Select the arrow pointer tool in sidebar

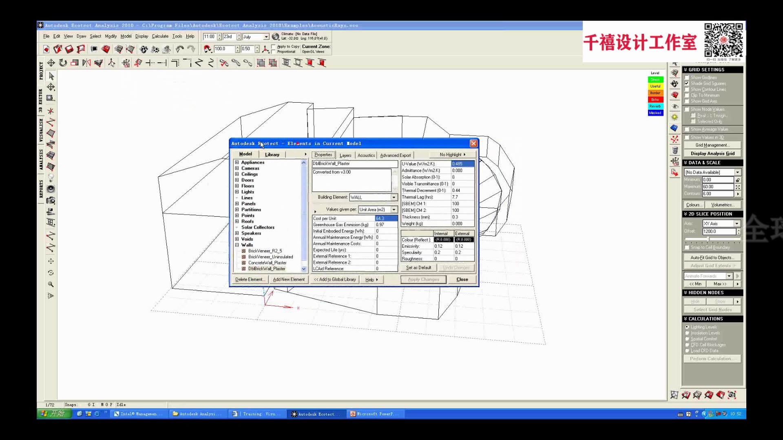[x=51, y=76]
